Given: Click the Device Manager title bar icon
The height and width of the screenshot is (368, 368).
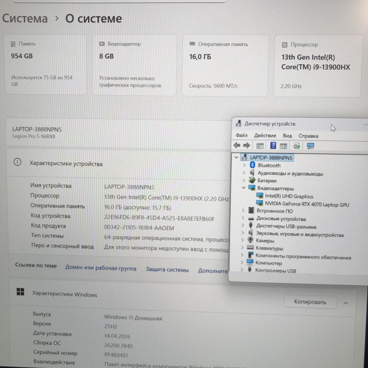Looking at the screenshot, I should click(239, 123).
